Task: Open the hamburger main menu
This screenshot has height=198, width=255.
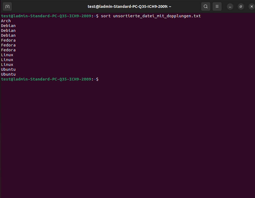Action: pos(217,6)
